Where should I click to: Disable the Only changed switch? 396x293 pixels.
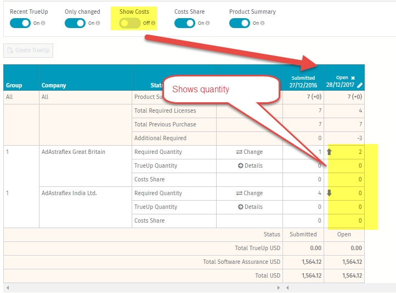click(75, 23)
